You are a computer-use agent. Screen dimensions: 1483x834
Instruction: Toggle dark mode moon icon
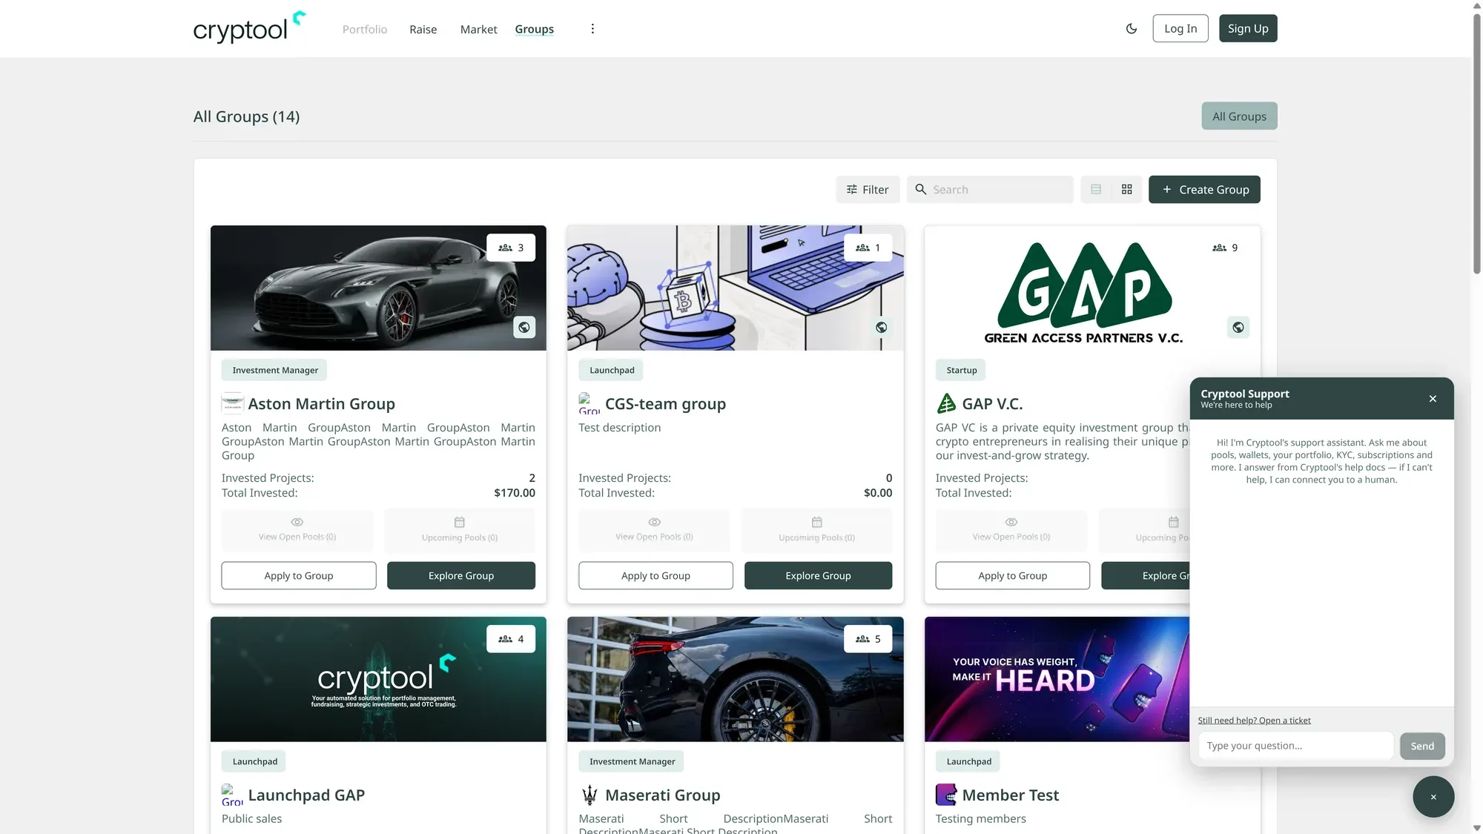point(1132,29)
